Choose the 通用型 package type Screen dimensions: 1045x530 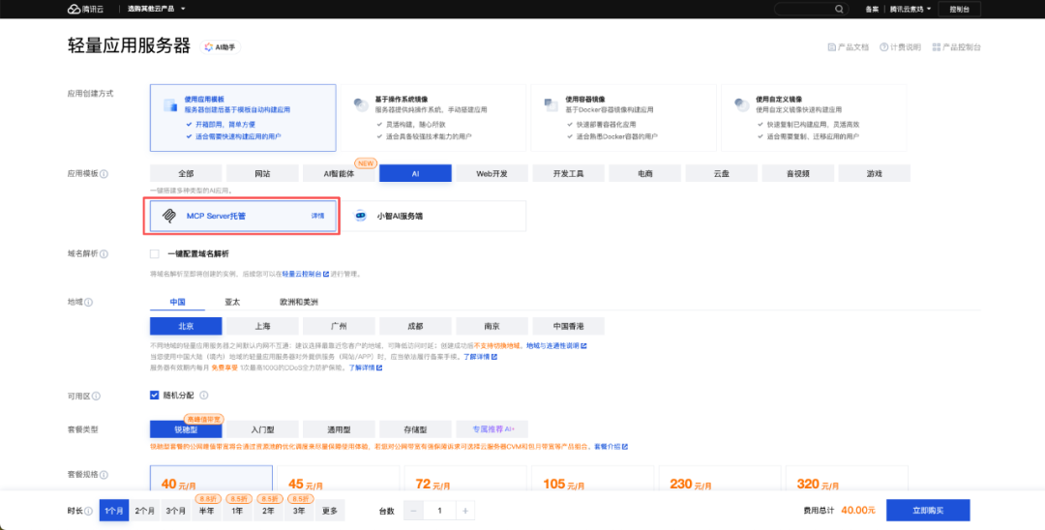[x=339, y=429]
